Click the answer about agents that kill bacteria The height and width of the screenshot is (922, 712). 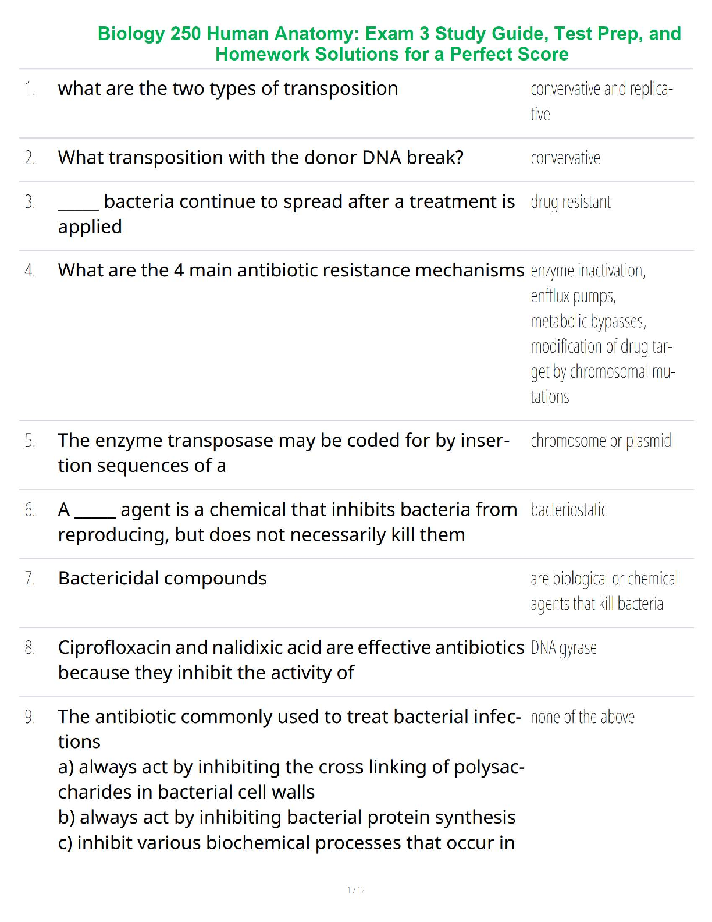point(604,591)
